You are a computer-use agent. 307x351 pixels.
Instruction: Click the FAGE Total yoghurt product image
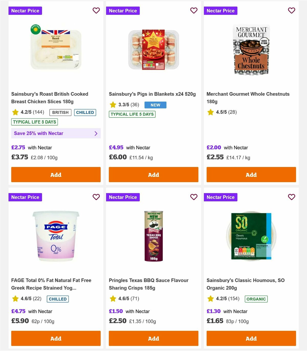[x=56, y=236]
